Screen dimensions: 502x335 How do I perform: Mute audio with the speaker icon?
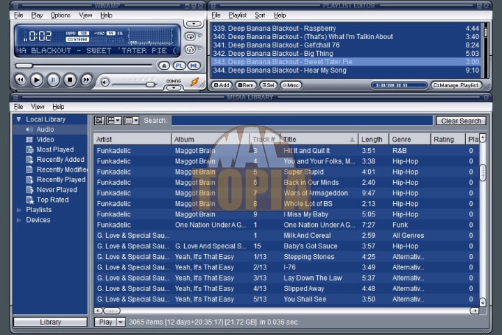pyautogui.click(x=105, y=82)
